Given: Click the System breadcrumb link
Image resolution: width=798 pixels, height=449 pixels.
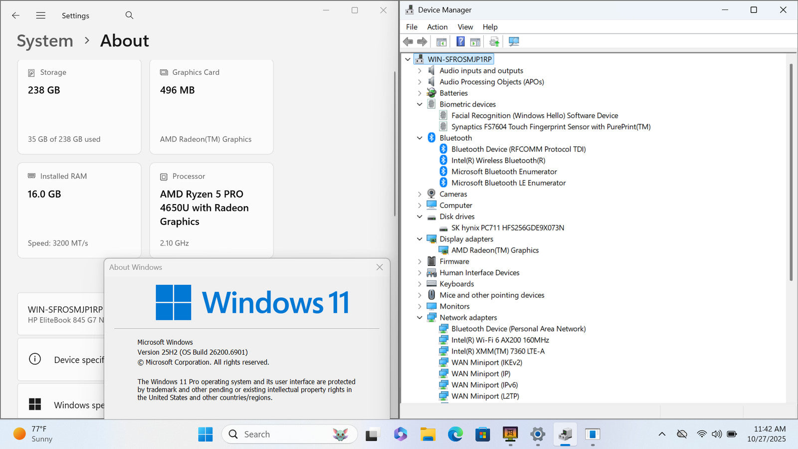Looking at the screenshot, I should pos(45,41).
